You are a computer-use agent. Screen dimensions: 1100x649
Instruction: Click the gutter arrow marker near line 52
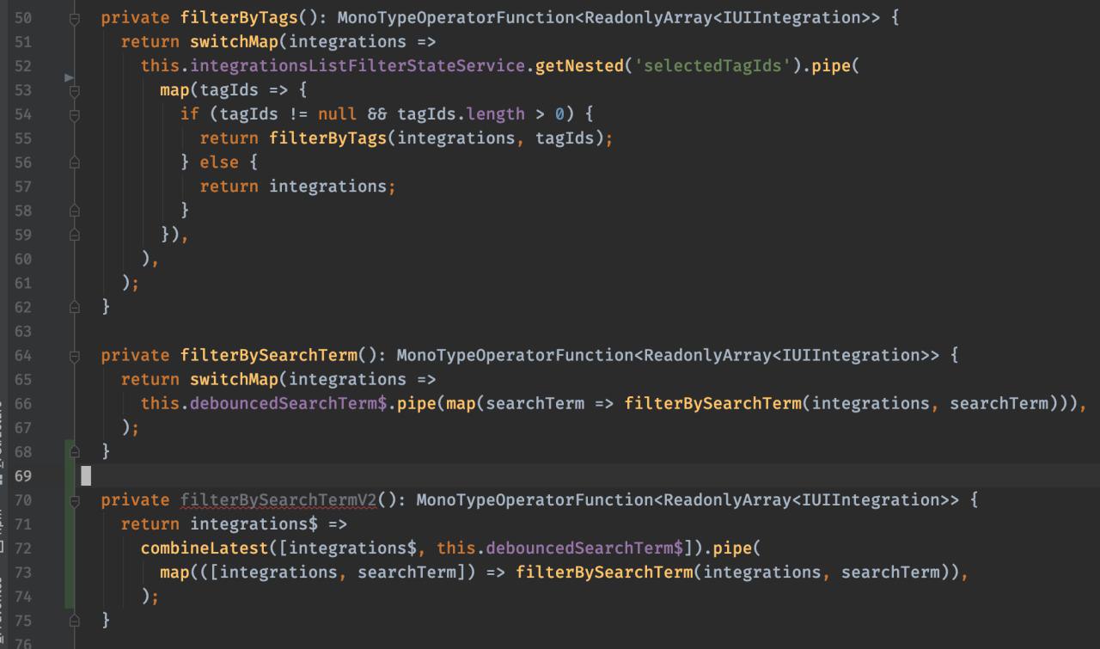click(x=70, y=78)
